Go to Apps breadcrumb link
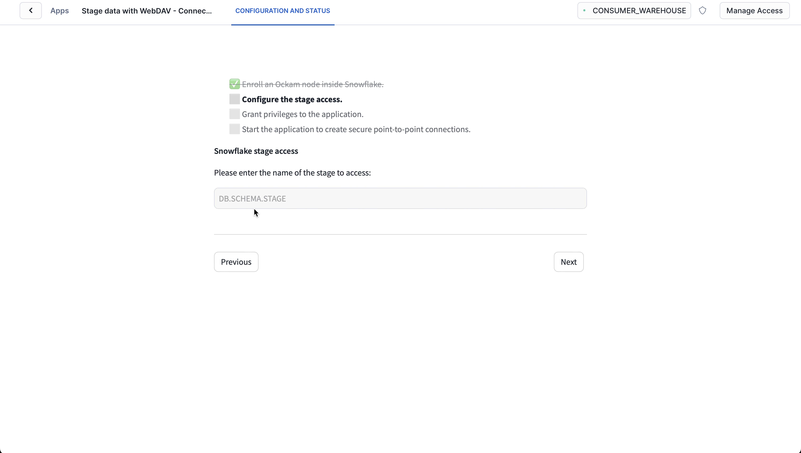Screen dimensions: 801x453 tap(59, 11)
